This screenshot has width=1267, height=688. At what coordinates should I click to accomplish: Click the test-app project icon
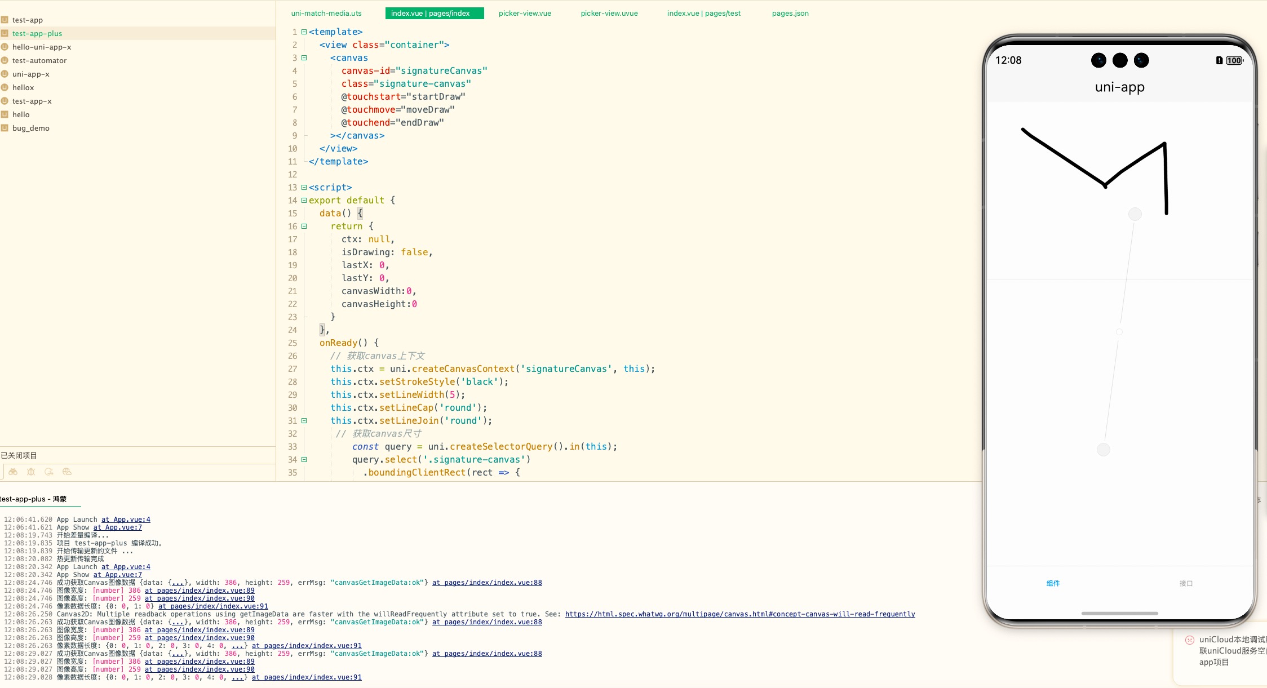5,20
